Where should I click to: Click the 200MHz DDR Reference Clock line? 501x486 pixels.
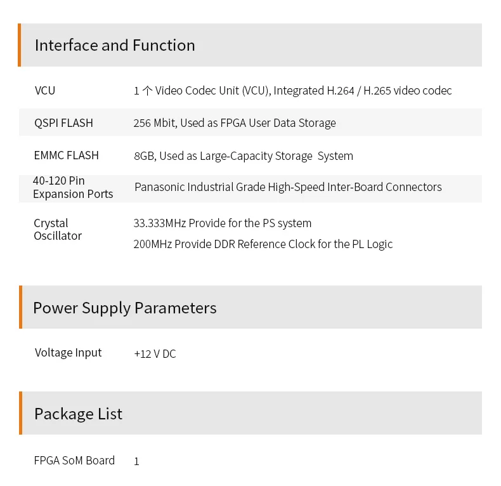tap(263, 244)
